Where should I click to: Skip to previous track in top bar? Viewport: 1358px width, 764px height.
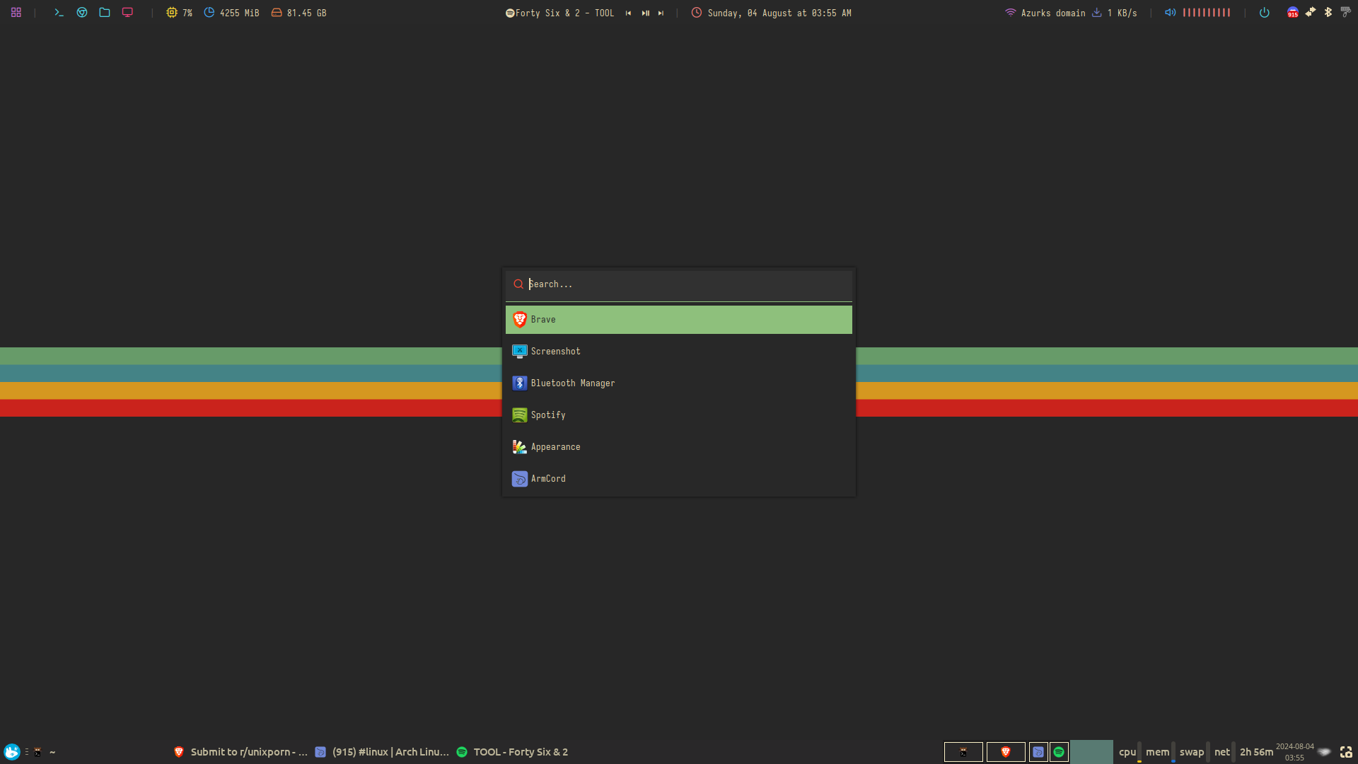click(628, 13)
